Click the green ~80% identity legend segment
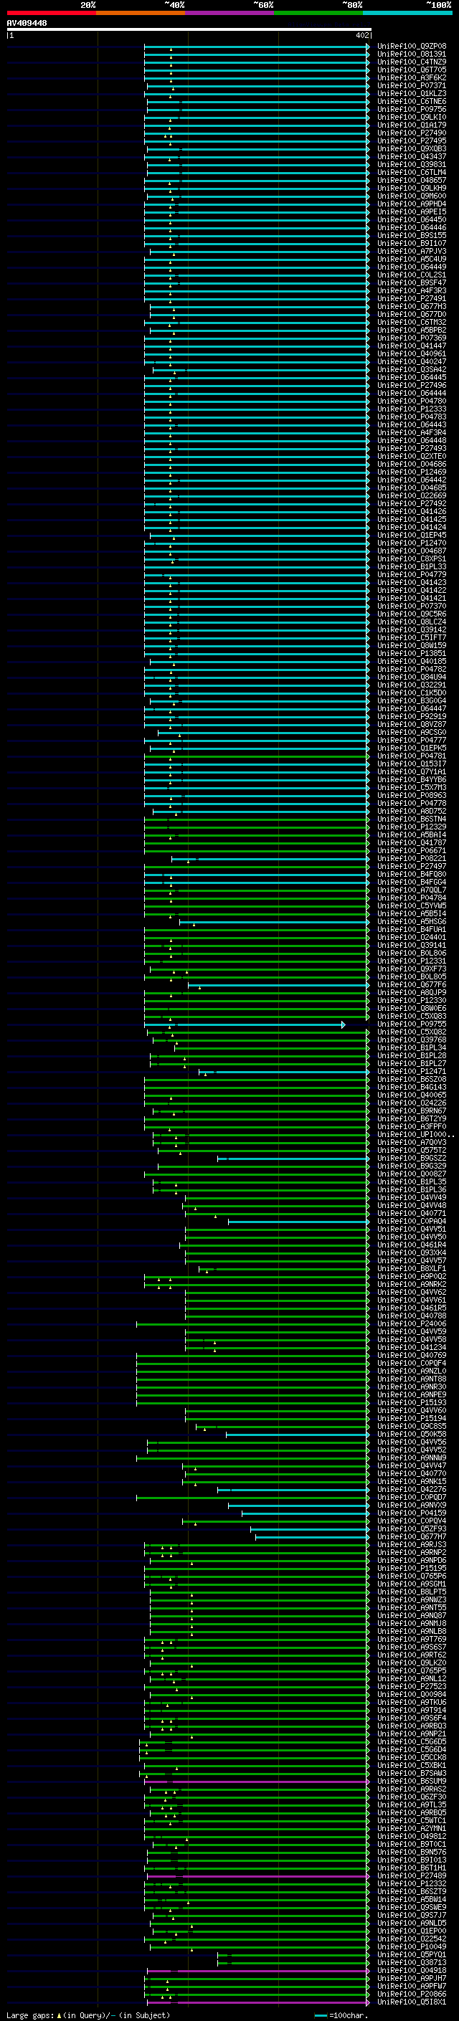Screen dimensions: 459x2021 pyautogui.click(x=318, y=13)
